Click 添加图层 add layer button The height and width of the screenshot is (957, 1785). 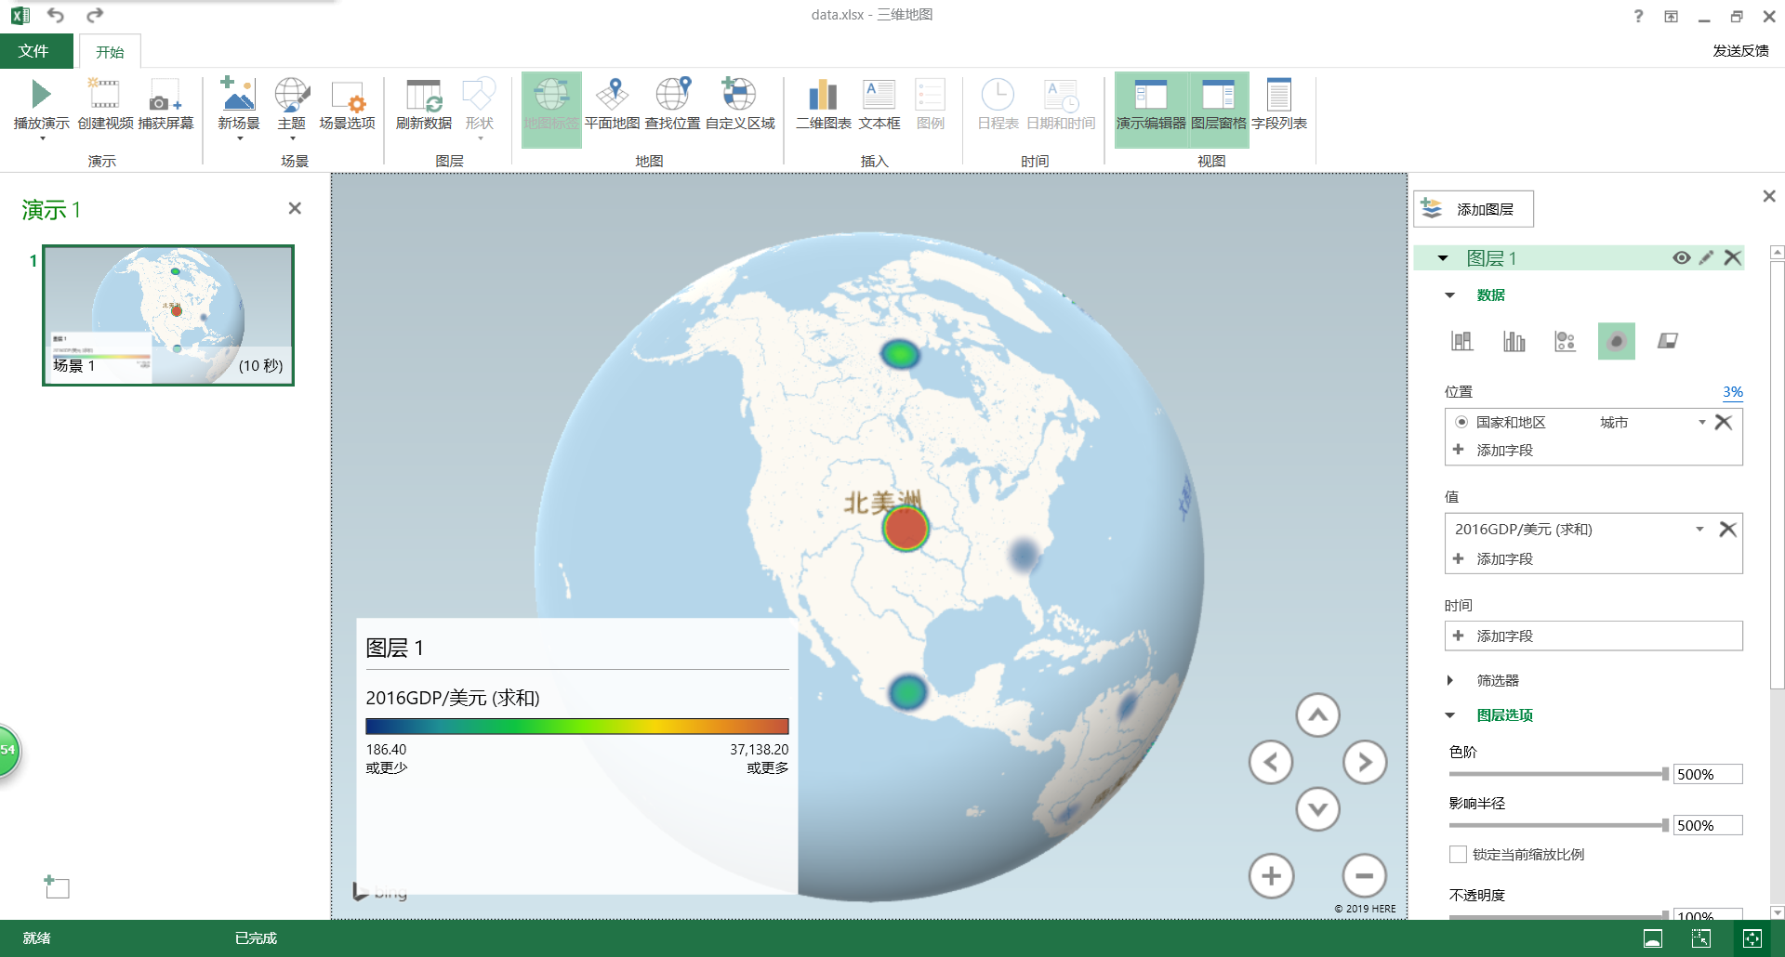click(1474, 209)
